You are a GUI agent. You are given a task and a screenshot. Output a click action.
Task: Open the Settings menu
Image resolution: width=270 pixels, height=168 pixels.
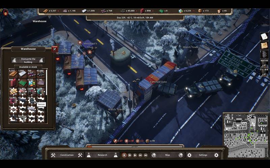tap(203, 155)
